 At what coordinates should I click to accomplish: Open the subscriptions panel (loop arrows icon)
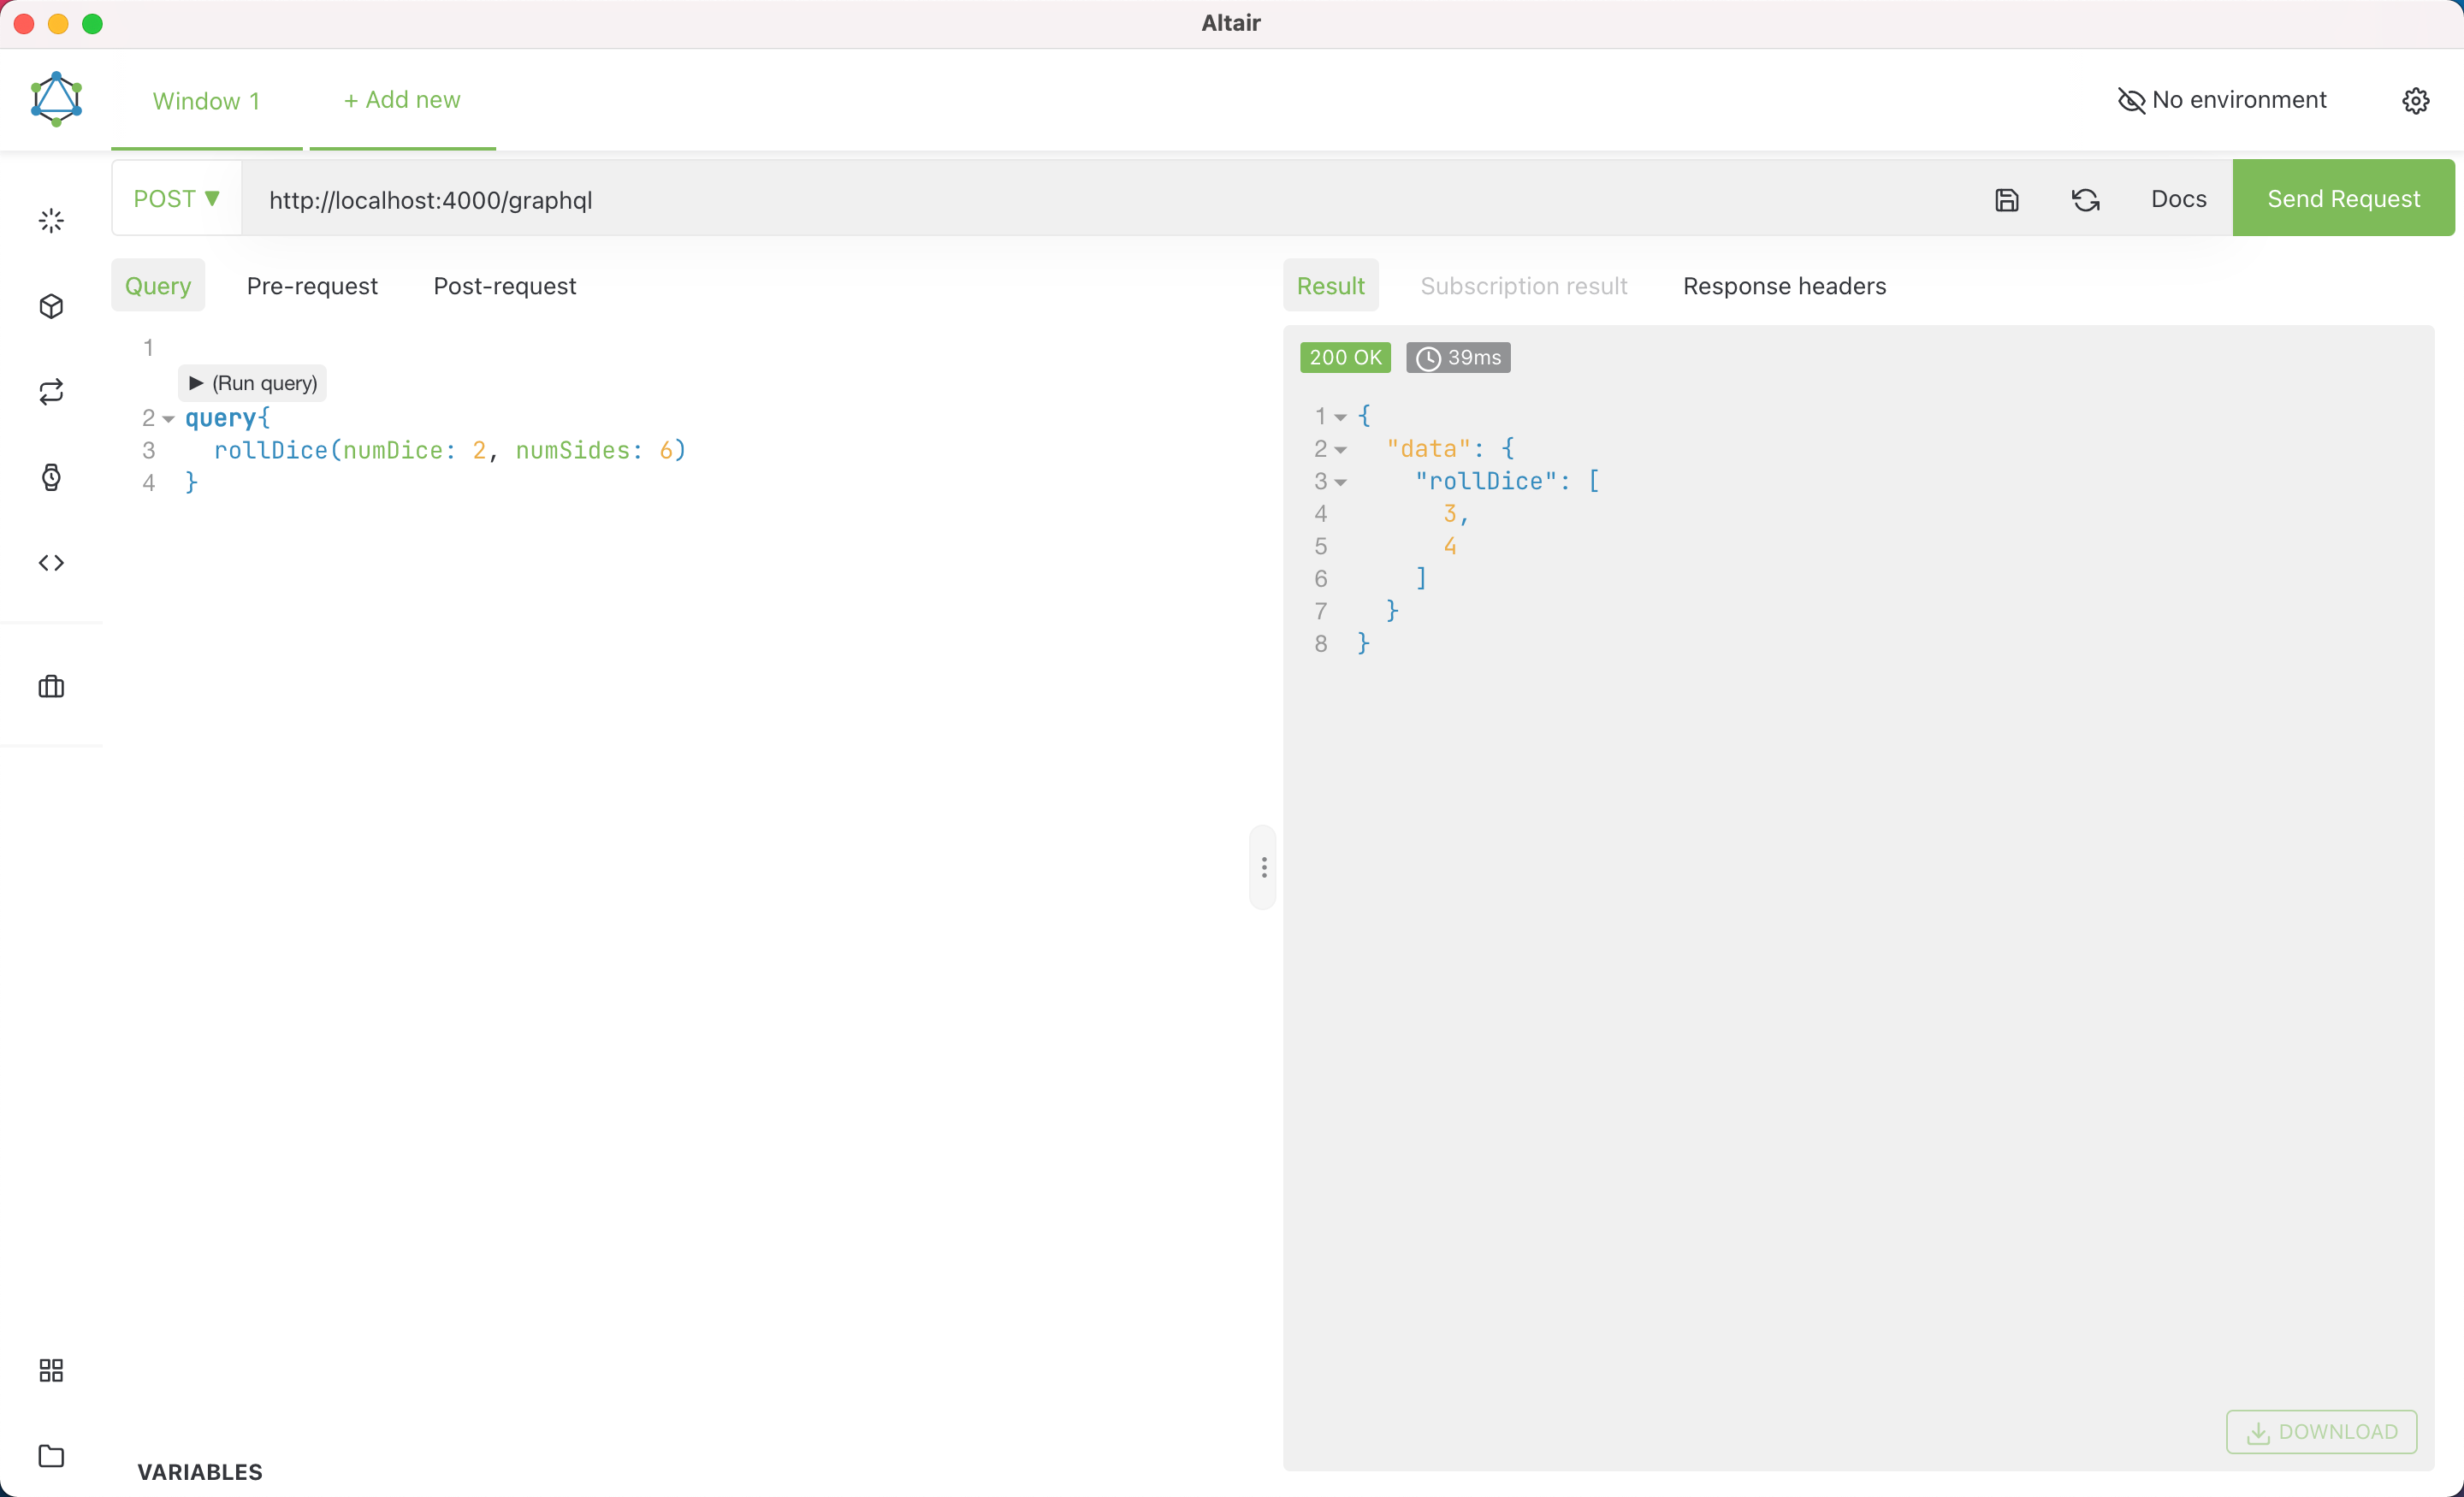point(51,391)
